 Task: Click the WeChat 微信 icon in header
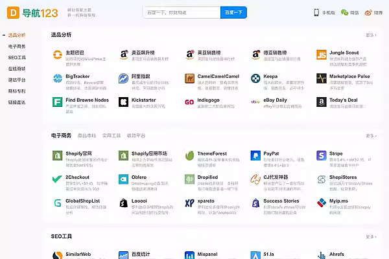[344, 12]
